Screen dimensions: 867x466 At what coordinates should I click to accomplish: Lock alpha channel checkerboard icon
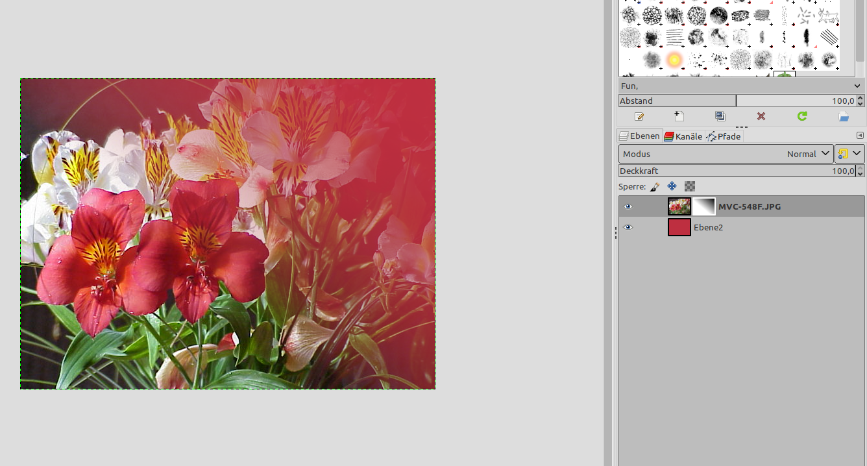[689, 186]
